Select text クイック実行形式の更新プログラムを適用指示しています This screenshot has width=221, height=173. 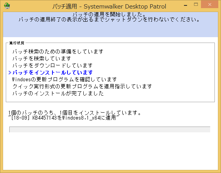(x=82, y=86)
